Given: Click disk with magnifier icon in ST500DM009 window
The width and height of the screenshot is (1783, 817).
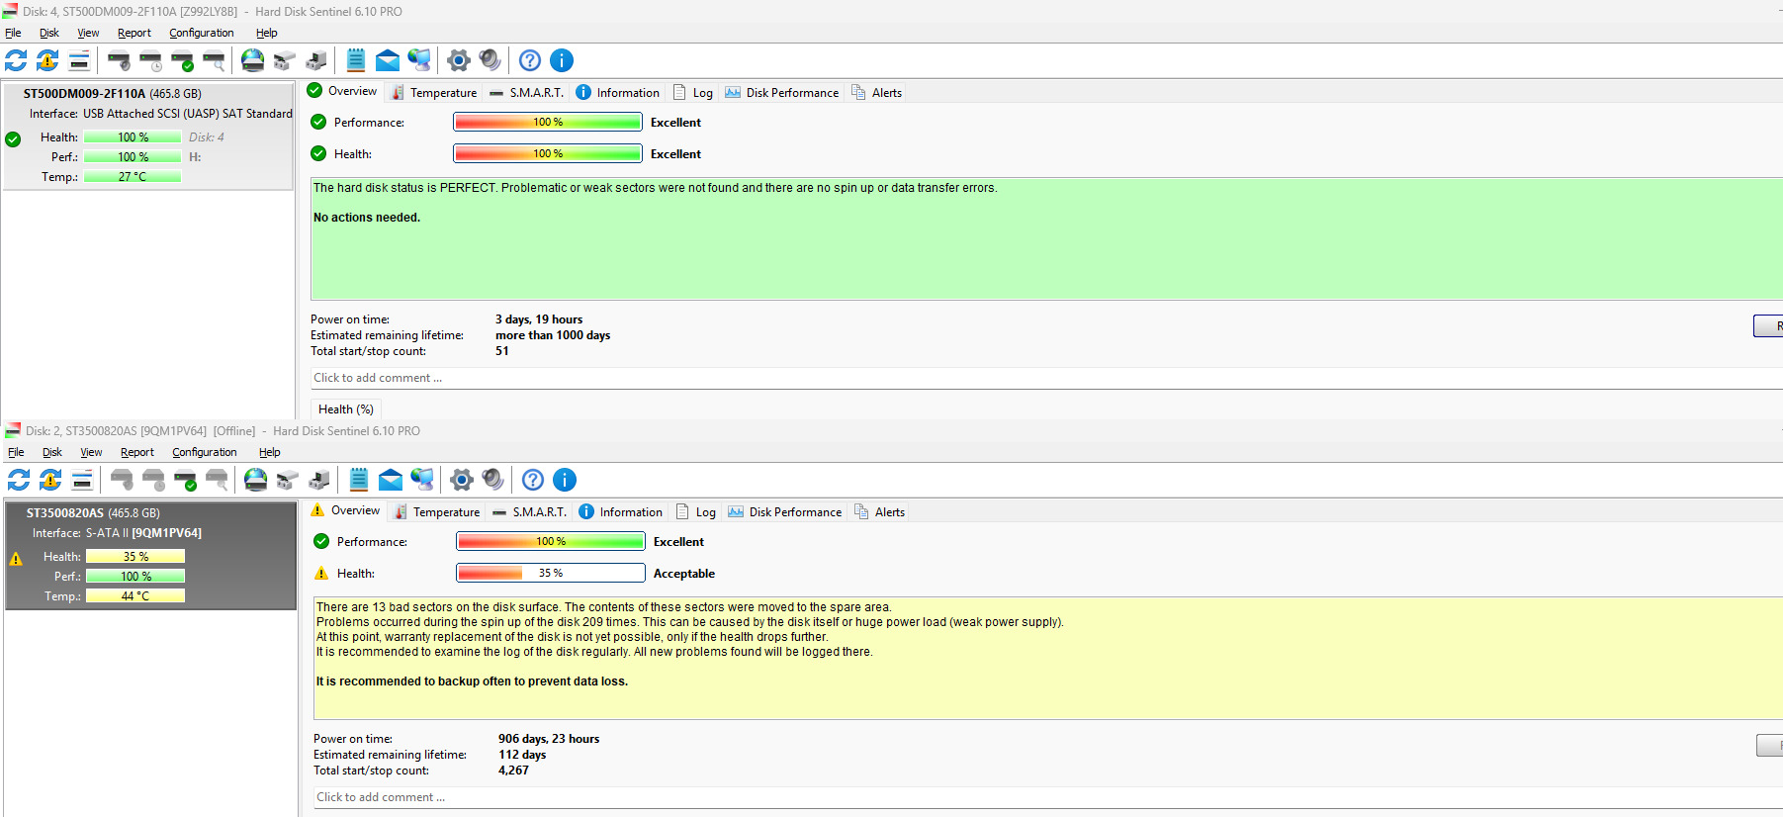Looking at the screenshot, I should click(x=214, y=60).
